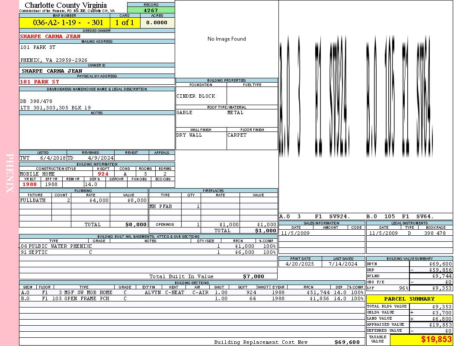
Task: Click the yellow PARCEL SUMMARY header
Action: pos(409,299)
